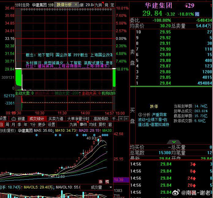Open K-line 设置 button
The height and width of the screenshot is (198, 213).
51,124
